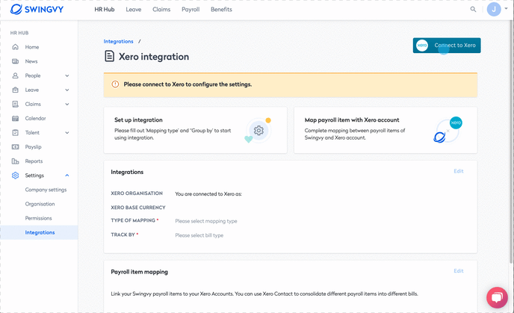Open the HR Hub top menu
The image size is (514, 313).
tap(105, 10)
